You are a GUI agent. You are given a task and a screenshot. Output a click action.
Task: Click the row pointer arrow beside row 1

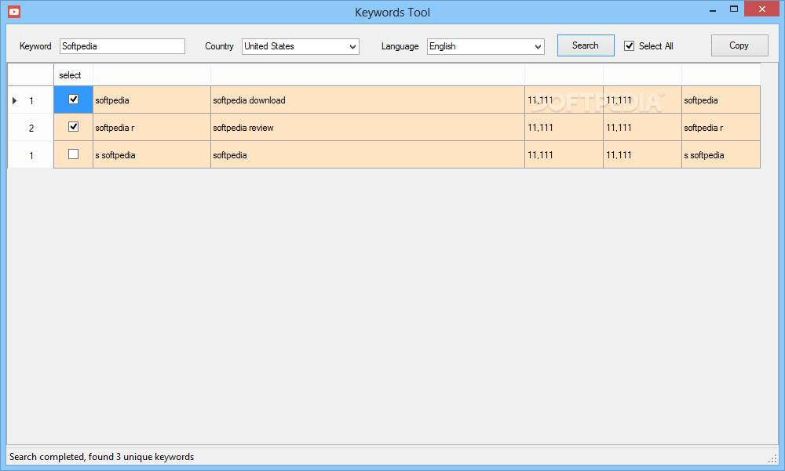pyautogui.click(x=14, y=100)
